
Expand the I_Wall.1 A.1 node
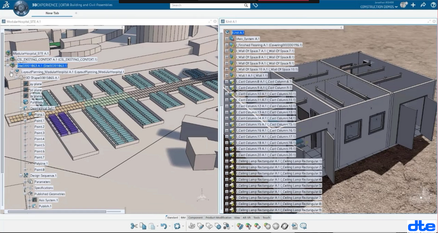227,75
